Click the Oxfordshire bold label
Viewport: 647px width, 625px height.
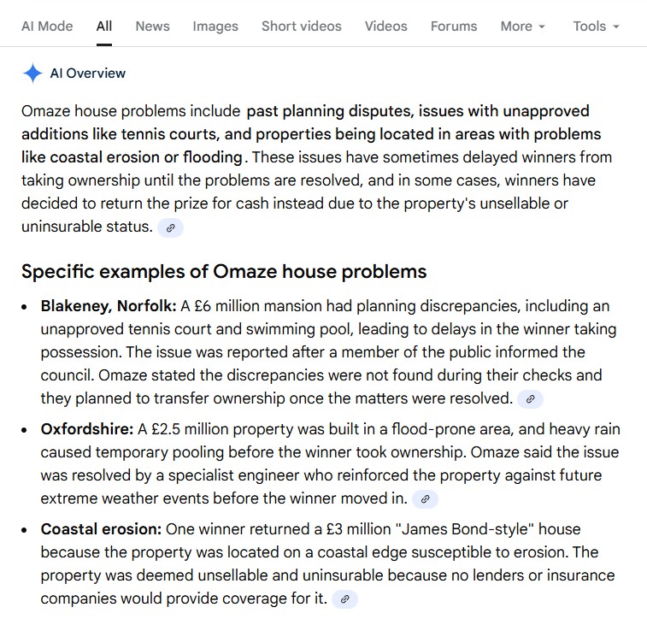87,429
